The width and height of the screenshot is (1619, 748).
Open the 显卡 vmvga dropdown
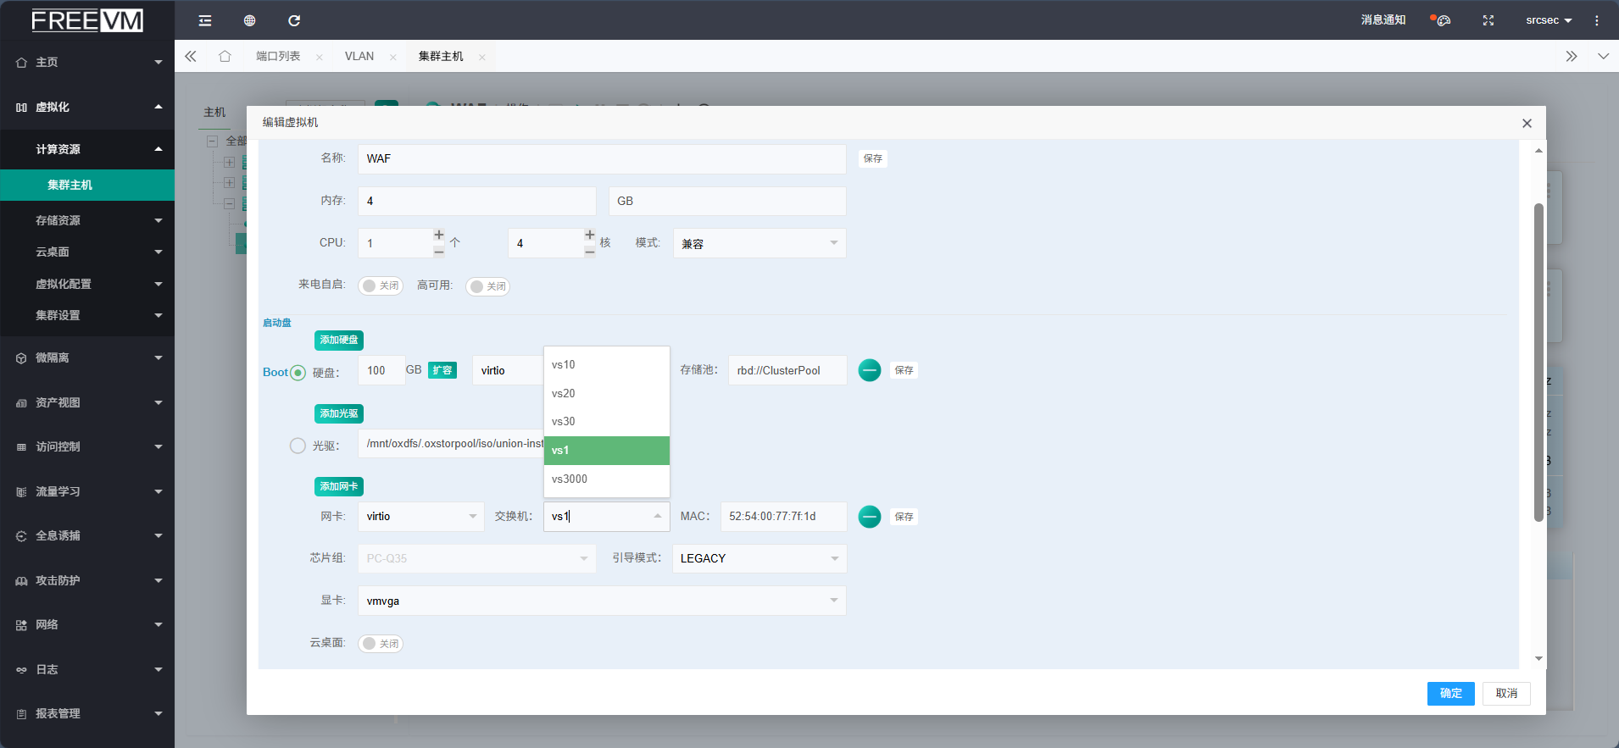(601, 601)
